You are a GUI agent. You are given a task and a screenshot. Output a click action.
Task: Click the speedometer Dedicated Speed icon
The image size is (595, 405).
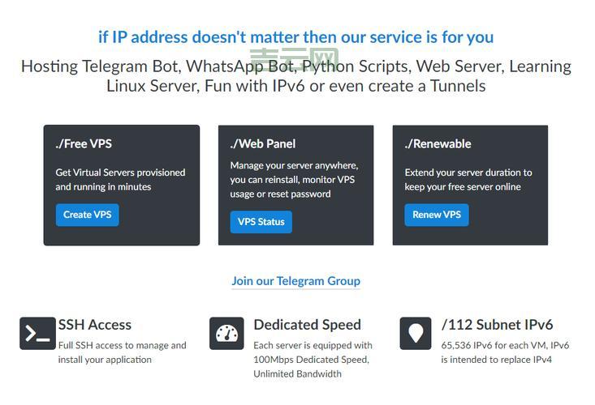(226, 333)
